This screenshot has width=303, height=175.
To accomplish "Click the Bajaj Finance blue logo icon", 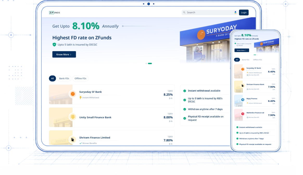I will [x=243, y=100].
